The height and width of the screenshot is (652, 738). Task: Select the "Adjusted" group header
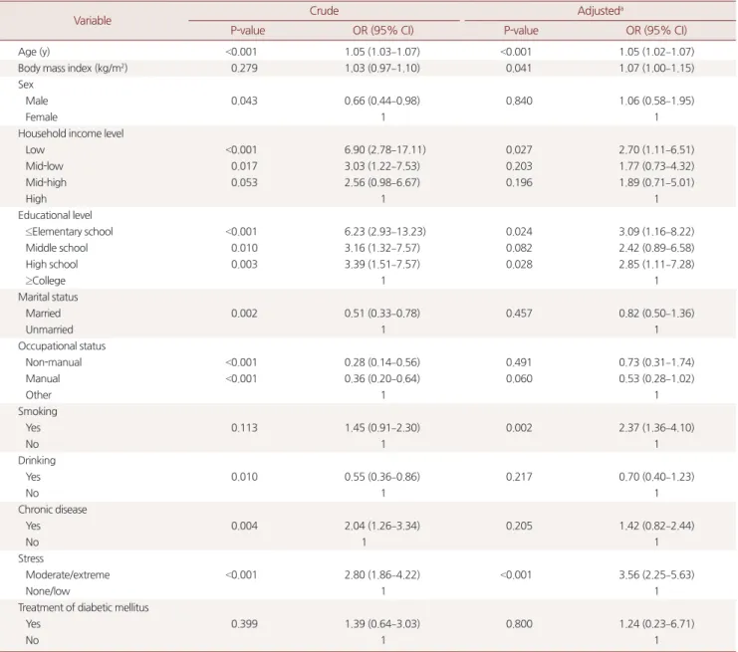[601, 11]
